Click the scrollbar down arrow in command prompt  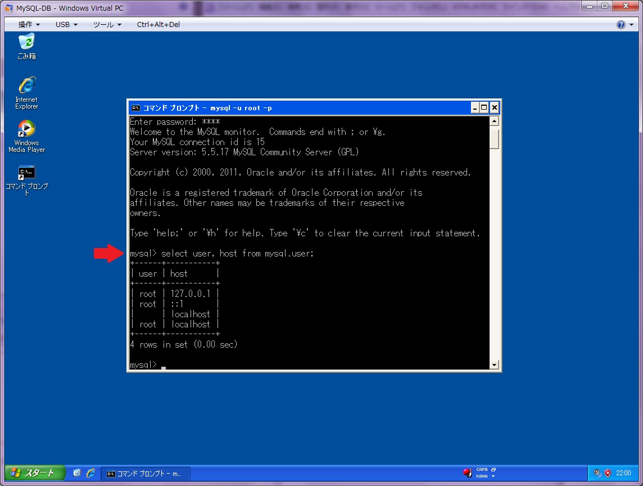[x=494, y=364]
